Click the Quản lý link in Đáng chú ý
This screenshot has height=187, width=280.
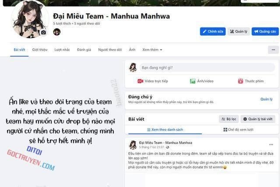point(266,99)
